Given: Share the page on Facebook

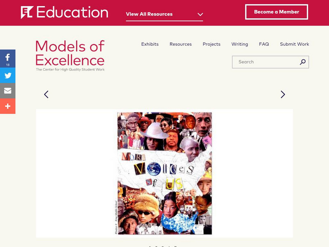Looking at the screenshot, I should coord(8,58).
